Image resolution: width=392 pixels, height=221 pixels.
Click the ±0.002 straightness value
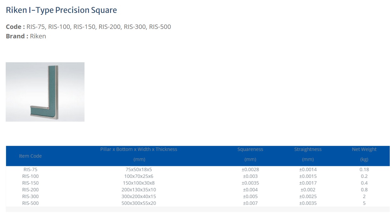[x=308, y=190]
